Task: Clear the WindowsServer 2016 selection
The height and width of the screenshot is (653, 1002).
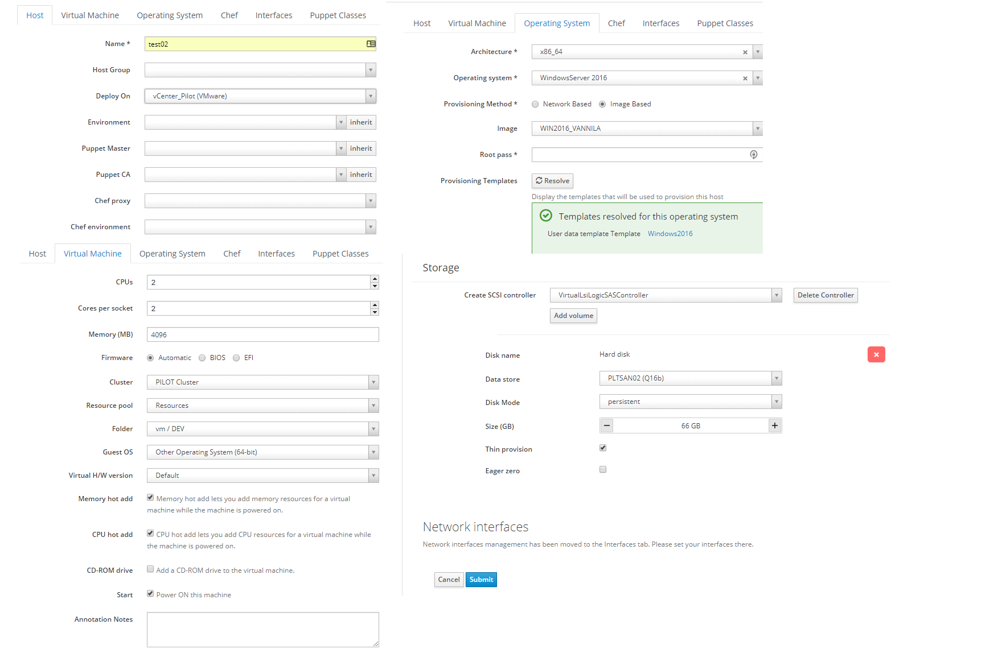Action: (745, 78)
